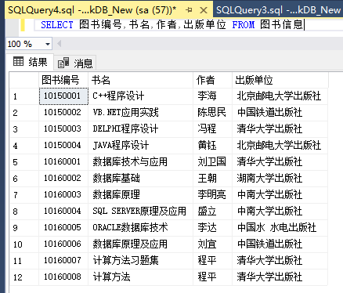Select author cell 李海
The image size is (343, 293).
213,96
